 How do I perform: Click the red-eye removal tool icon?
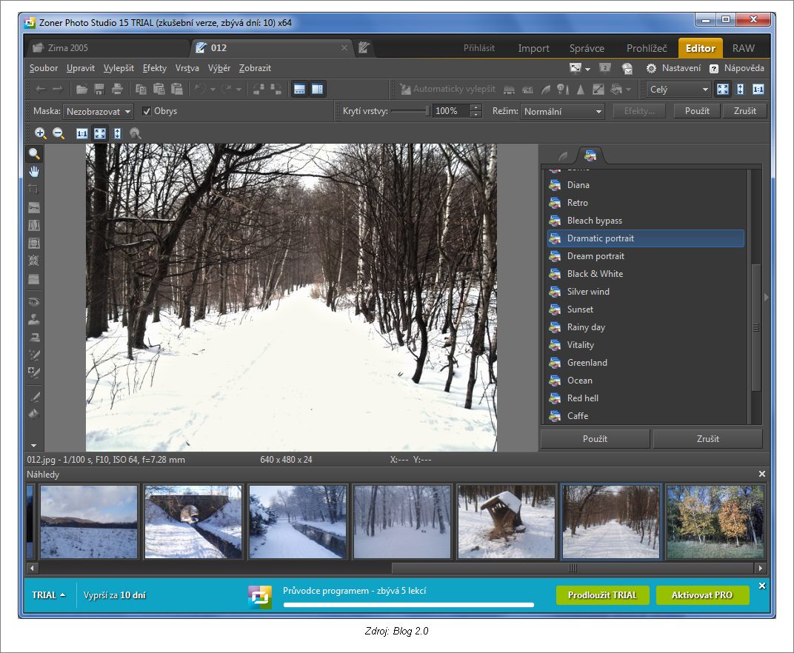point(34,301)
